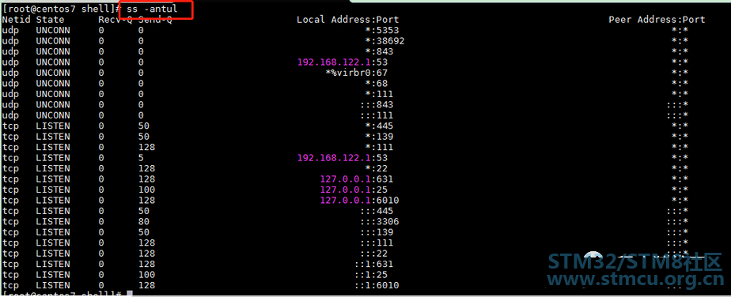Click the Send-Q value '80' in :::3306 row

point(144,222)
